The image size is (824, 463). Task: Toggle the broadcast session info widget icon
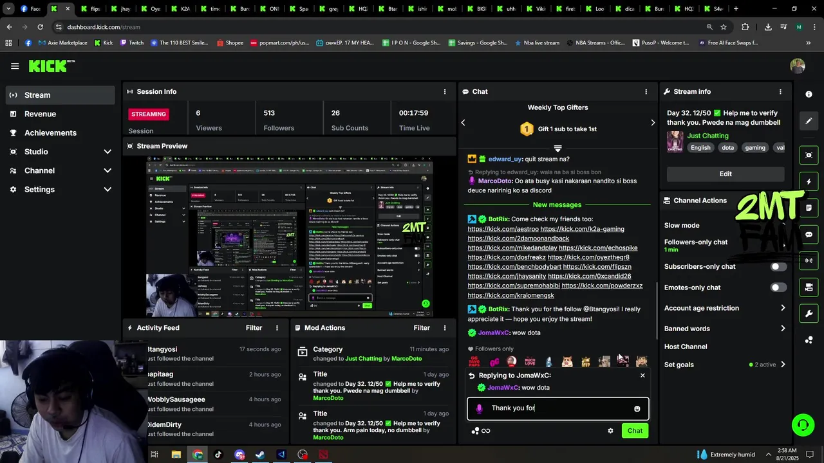click(809, 260)
